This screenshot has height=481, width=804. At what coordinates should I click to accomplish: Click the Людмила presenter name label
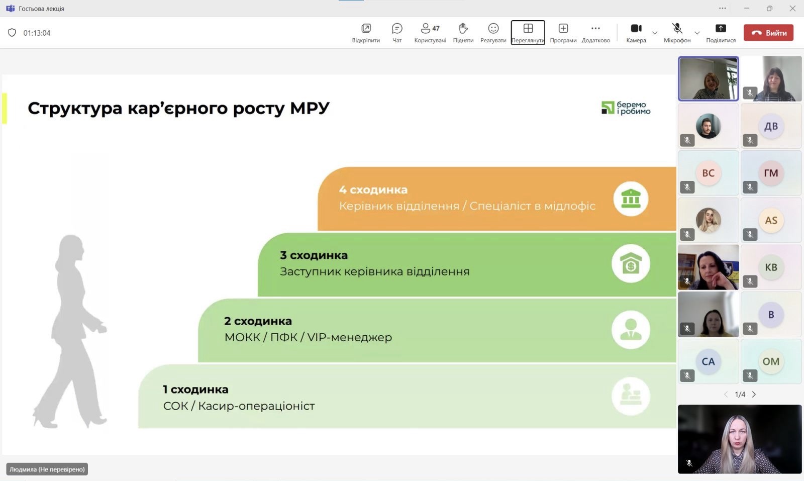pos(47,469)
